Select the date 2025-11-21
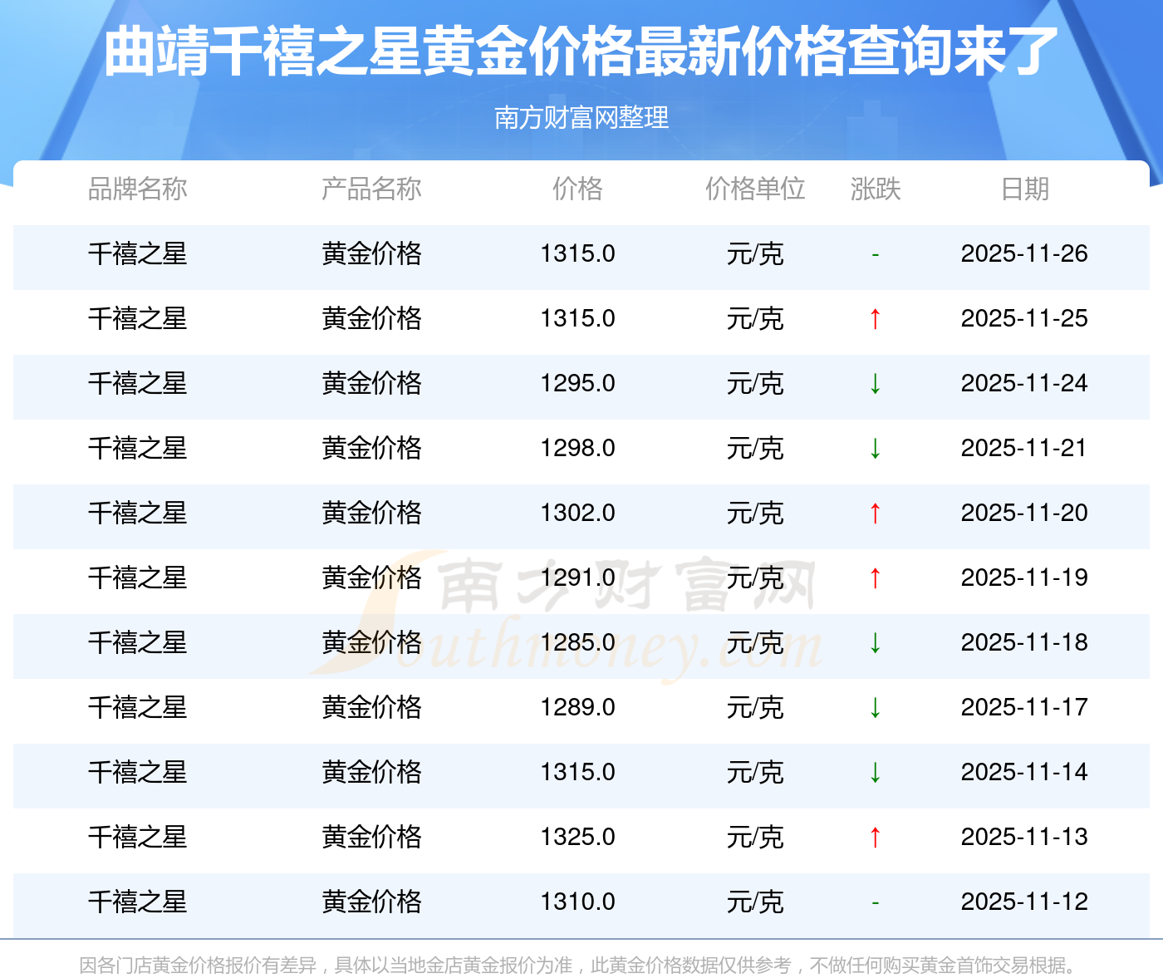 (1024, 448)
